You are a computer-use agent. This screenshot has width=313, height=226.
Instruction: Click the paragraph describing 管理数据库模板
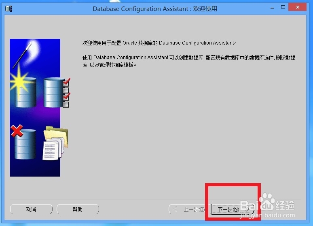(189, 61)
